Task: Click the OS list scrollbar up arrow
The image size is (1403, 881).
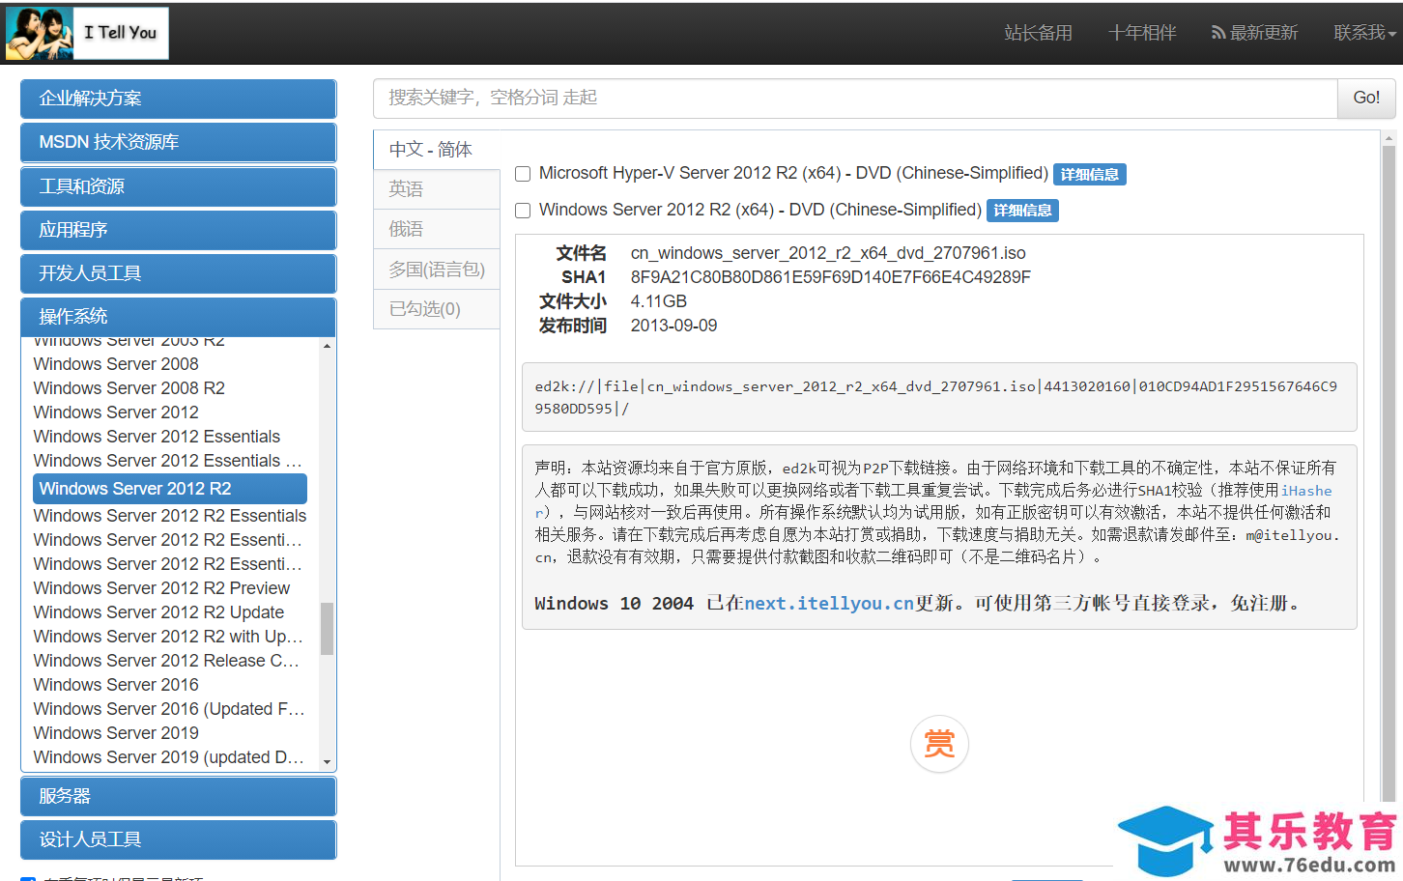Action: tap(328, 346)
